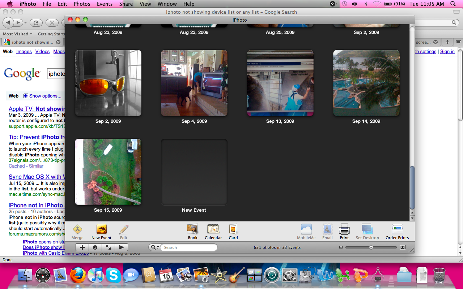463x289 pixels.
Task: Open the search magnifier dropdown in iPhoto
Action: (155, 247)
